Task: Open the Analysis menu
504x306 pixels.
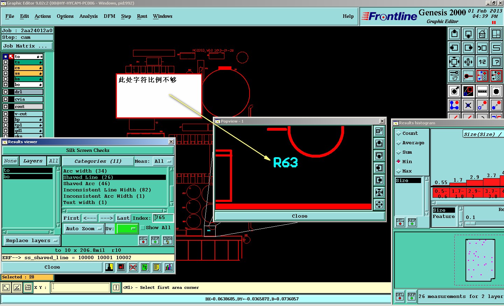Action: point(88,16)
